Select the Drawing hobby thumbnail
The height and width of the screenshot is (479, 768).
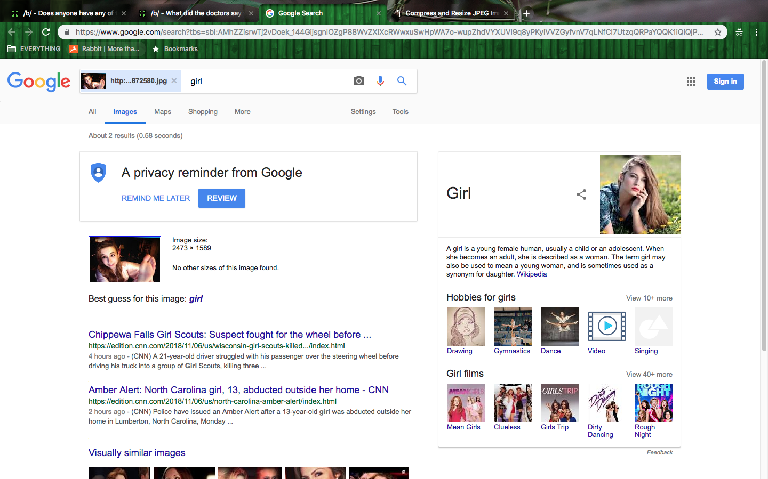click(466, 327)
